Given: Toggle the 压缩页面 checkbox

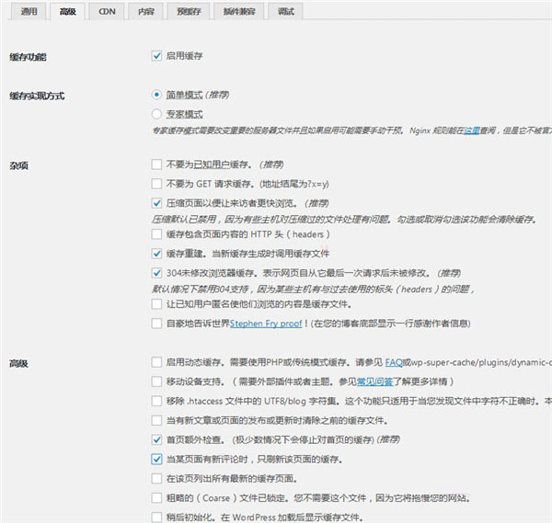Looking at the screenshot, I should click(156, 202).
